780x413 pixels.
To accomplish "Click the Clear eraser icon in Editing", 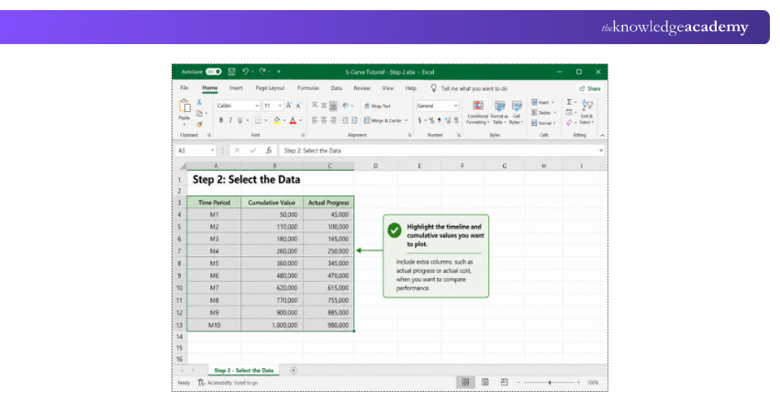I will 569,122.
